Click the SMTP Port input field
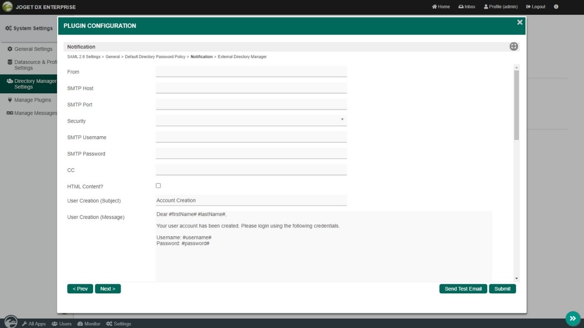 [x=251, y=104]
